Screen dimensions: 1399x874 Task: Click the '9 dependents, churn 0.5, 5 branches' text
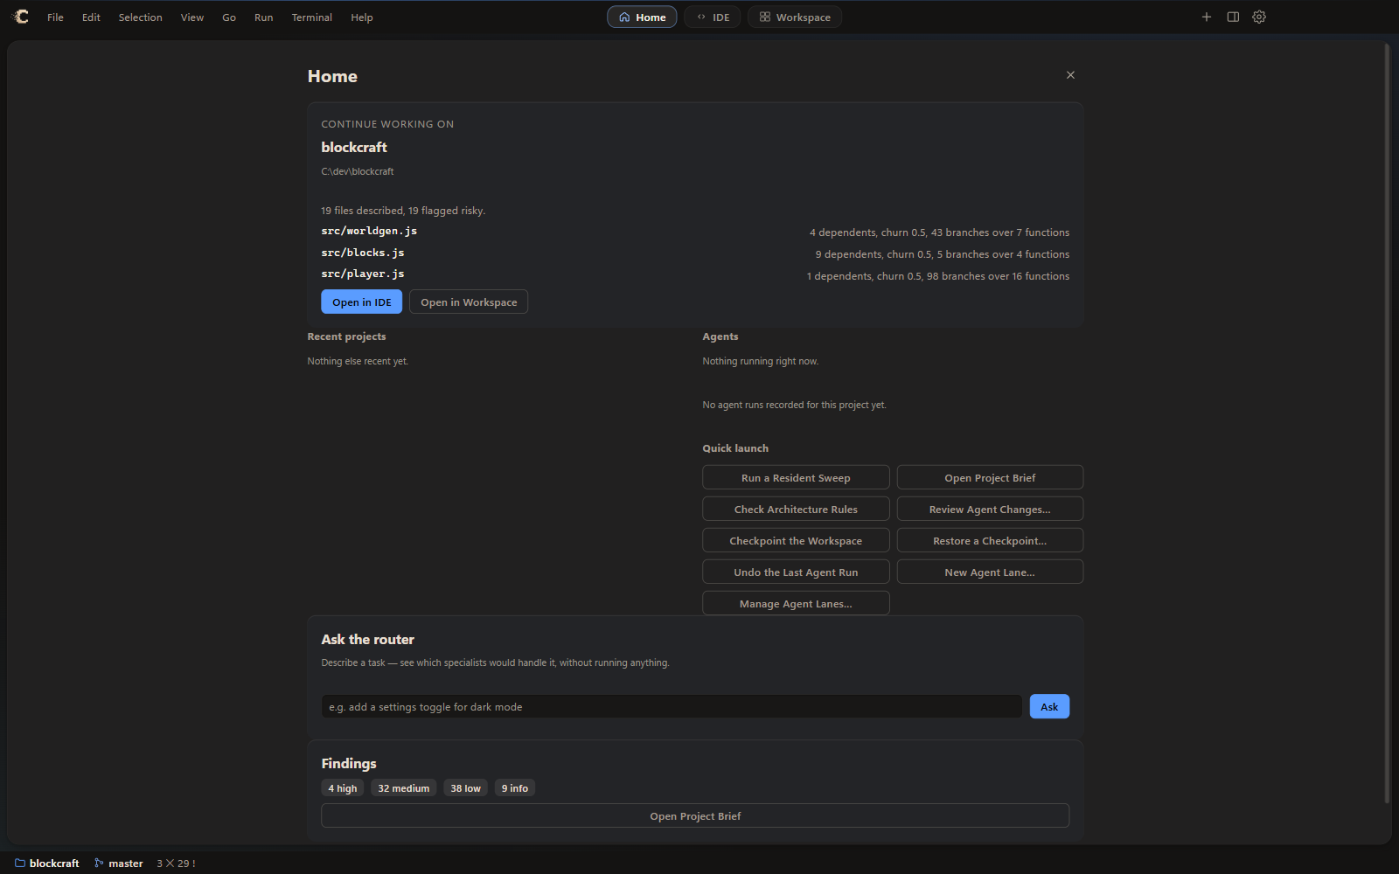point(943,254)
